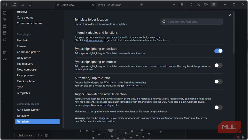The image size is (248, 140).
Task: Open the Templater documentation link
Action: coord(95,40)
